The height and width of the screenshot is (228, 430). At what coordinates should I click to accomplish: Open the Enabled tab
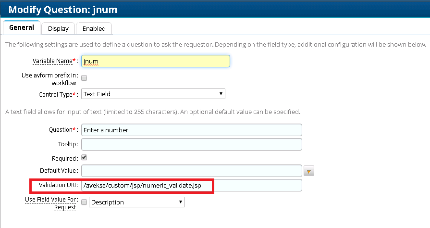pyautogui.click(x=94, y=28)
